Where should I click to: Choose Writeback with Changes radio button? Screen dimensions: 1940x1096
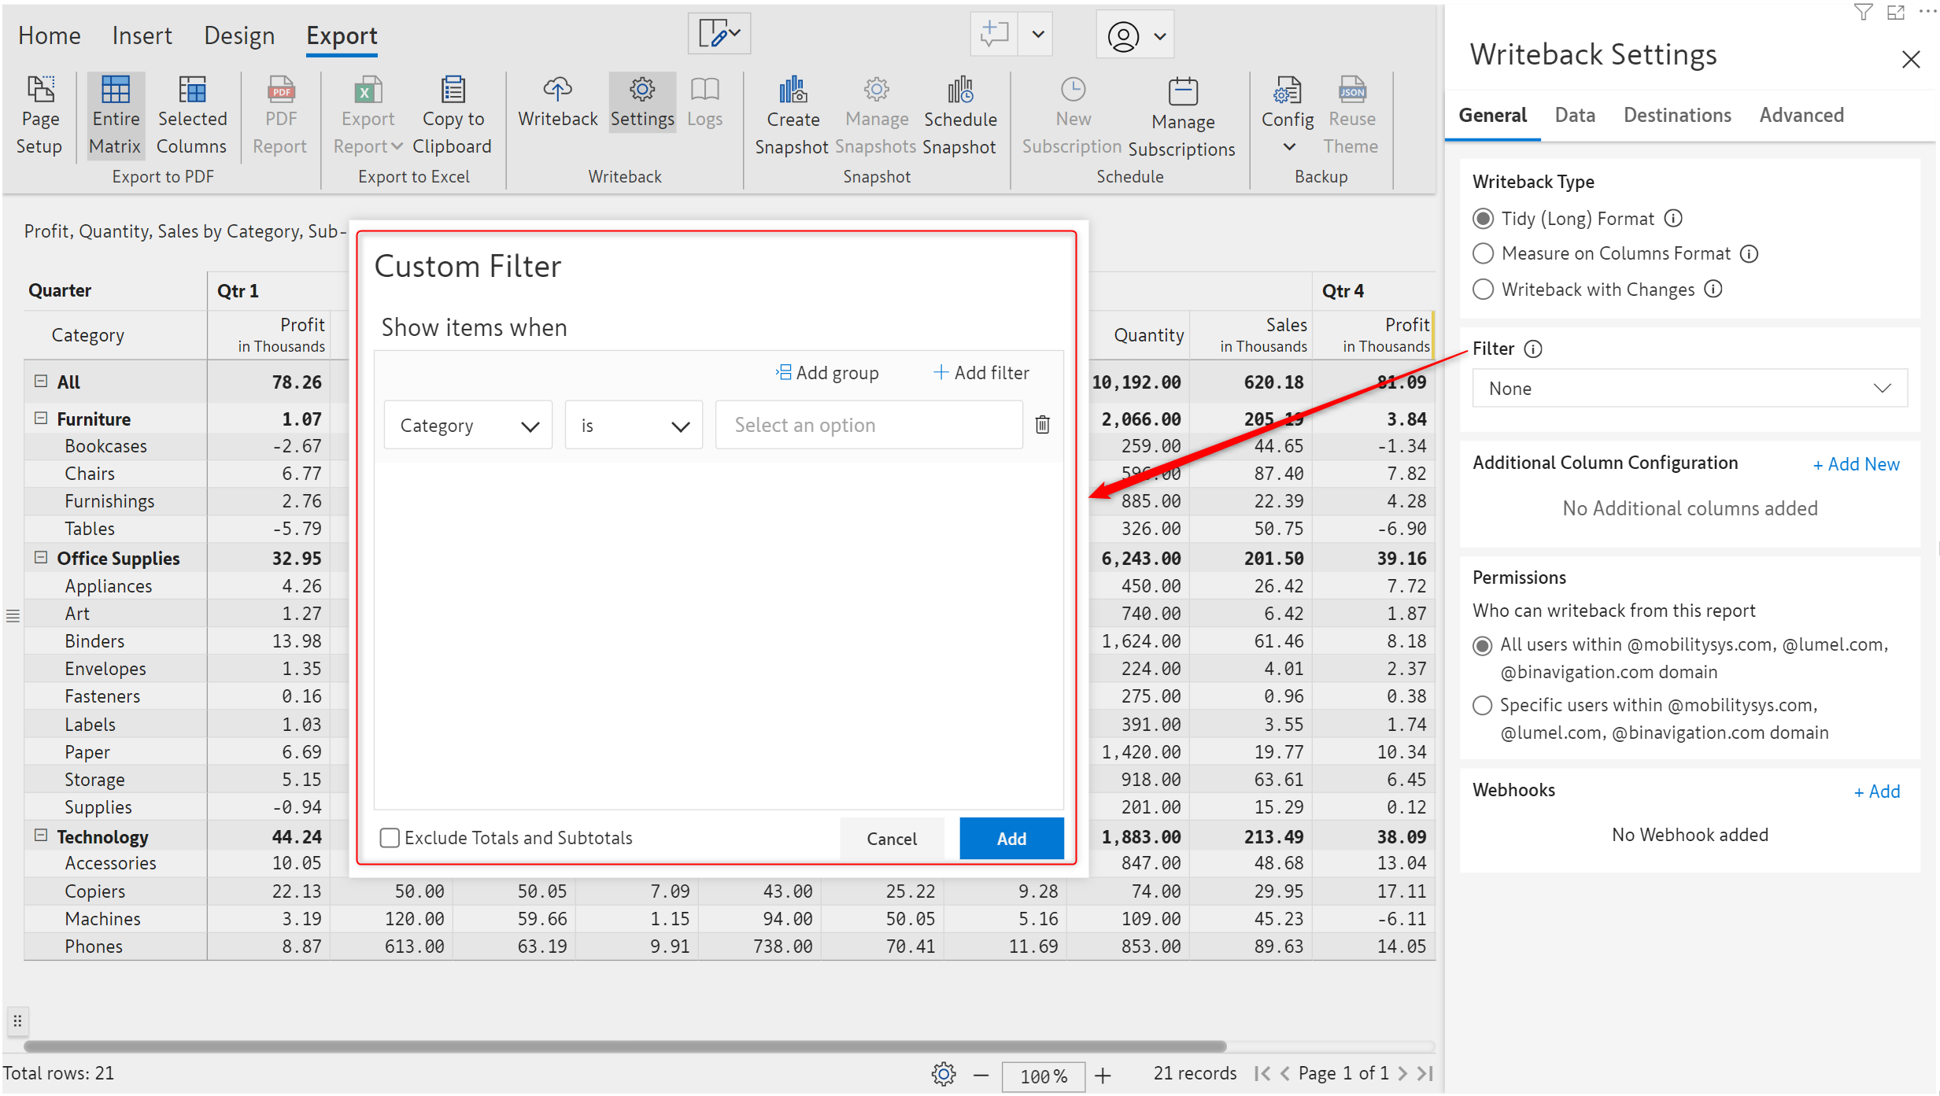pos(1483,290)
